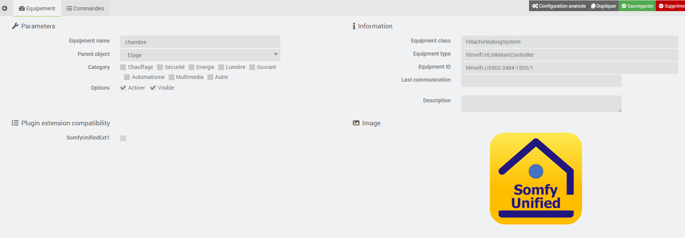This screenshot has width=685, height=238.
Task: Click the Description field resize grip
Action: point(620,110)
